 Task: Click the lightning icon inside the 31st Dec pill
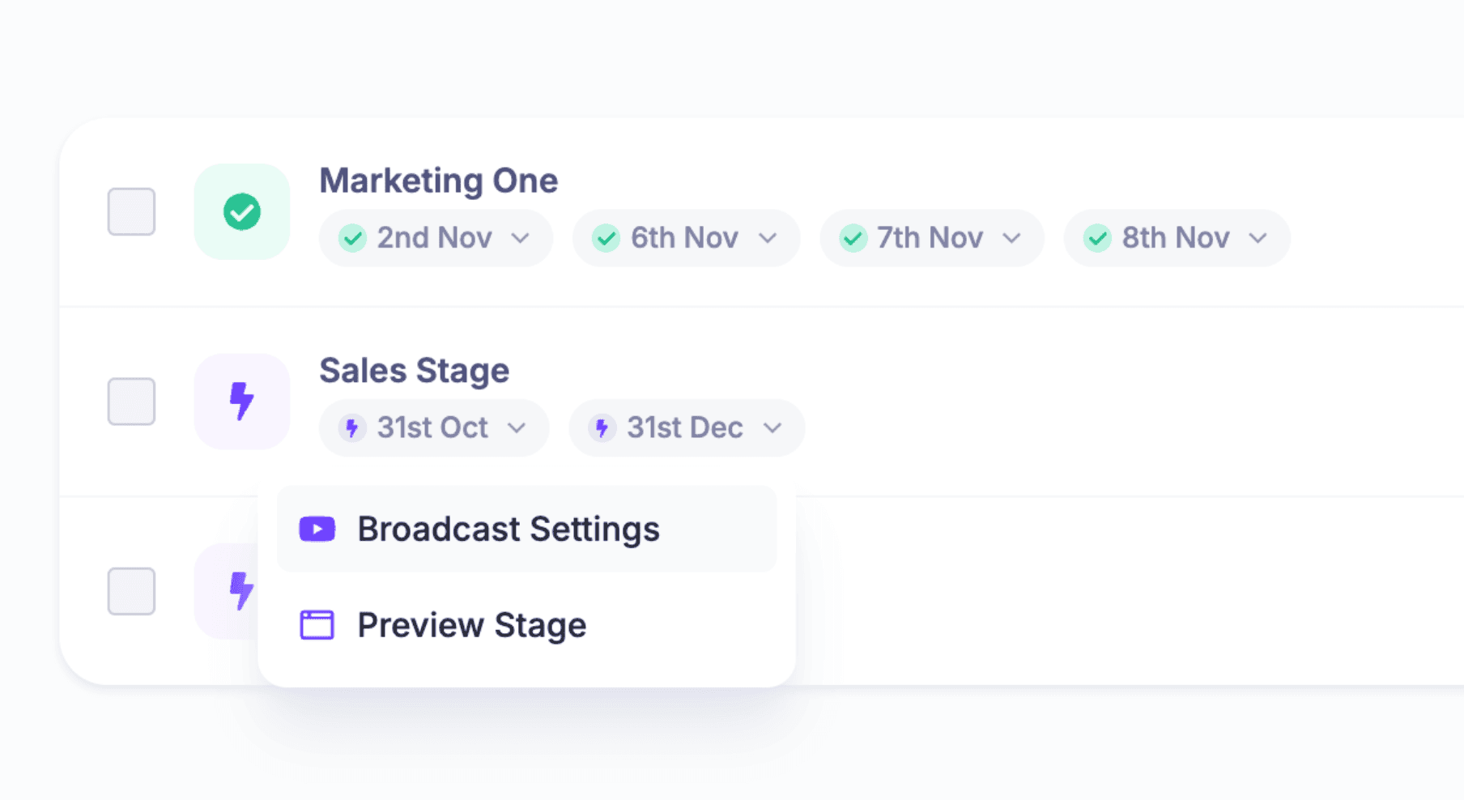602,428
